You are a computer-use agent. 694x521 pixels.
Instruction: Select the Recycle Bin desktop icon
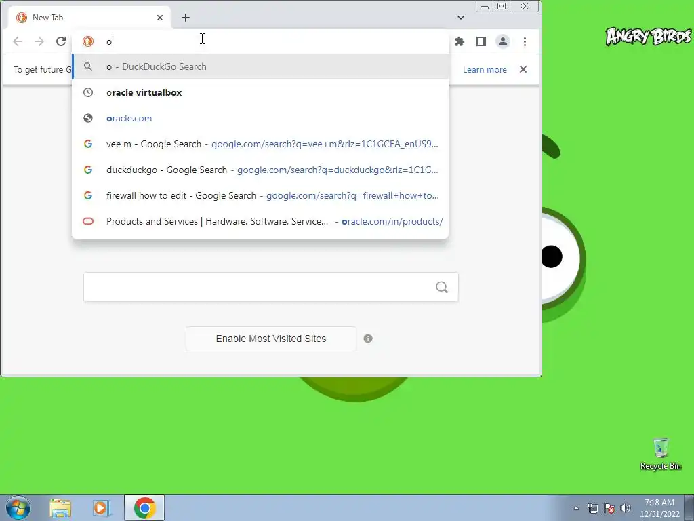(661, 454)
